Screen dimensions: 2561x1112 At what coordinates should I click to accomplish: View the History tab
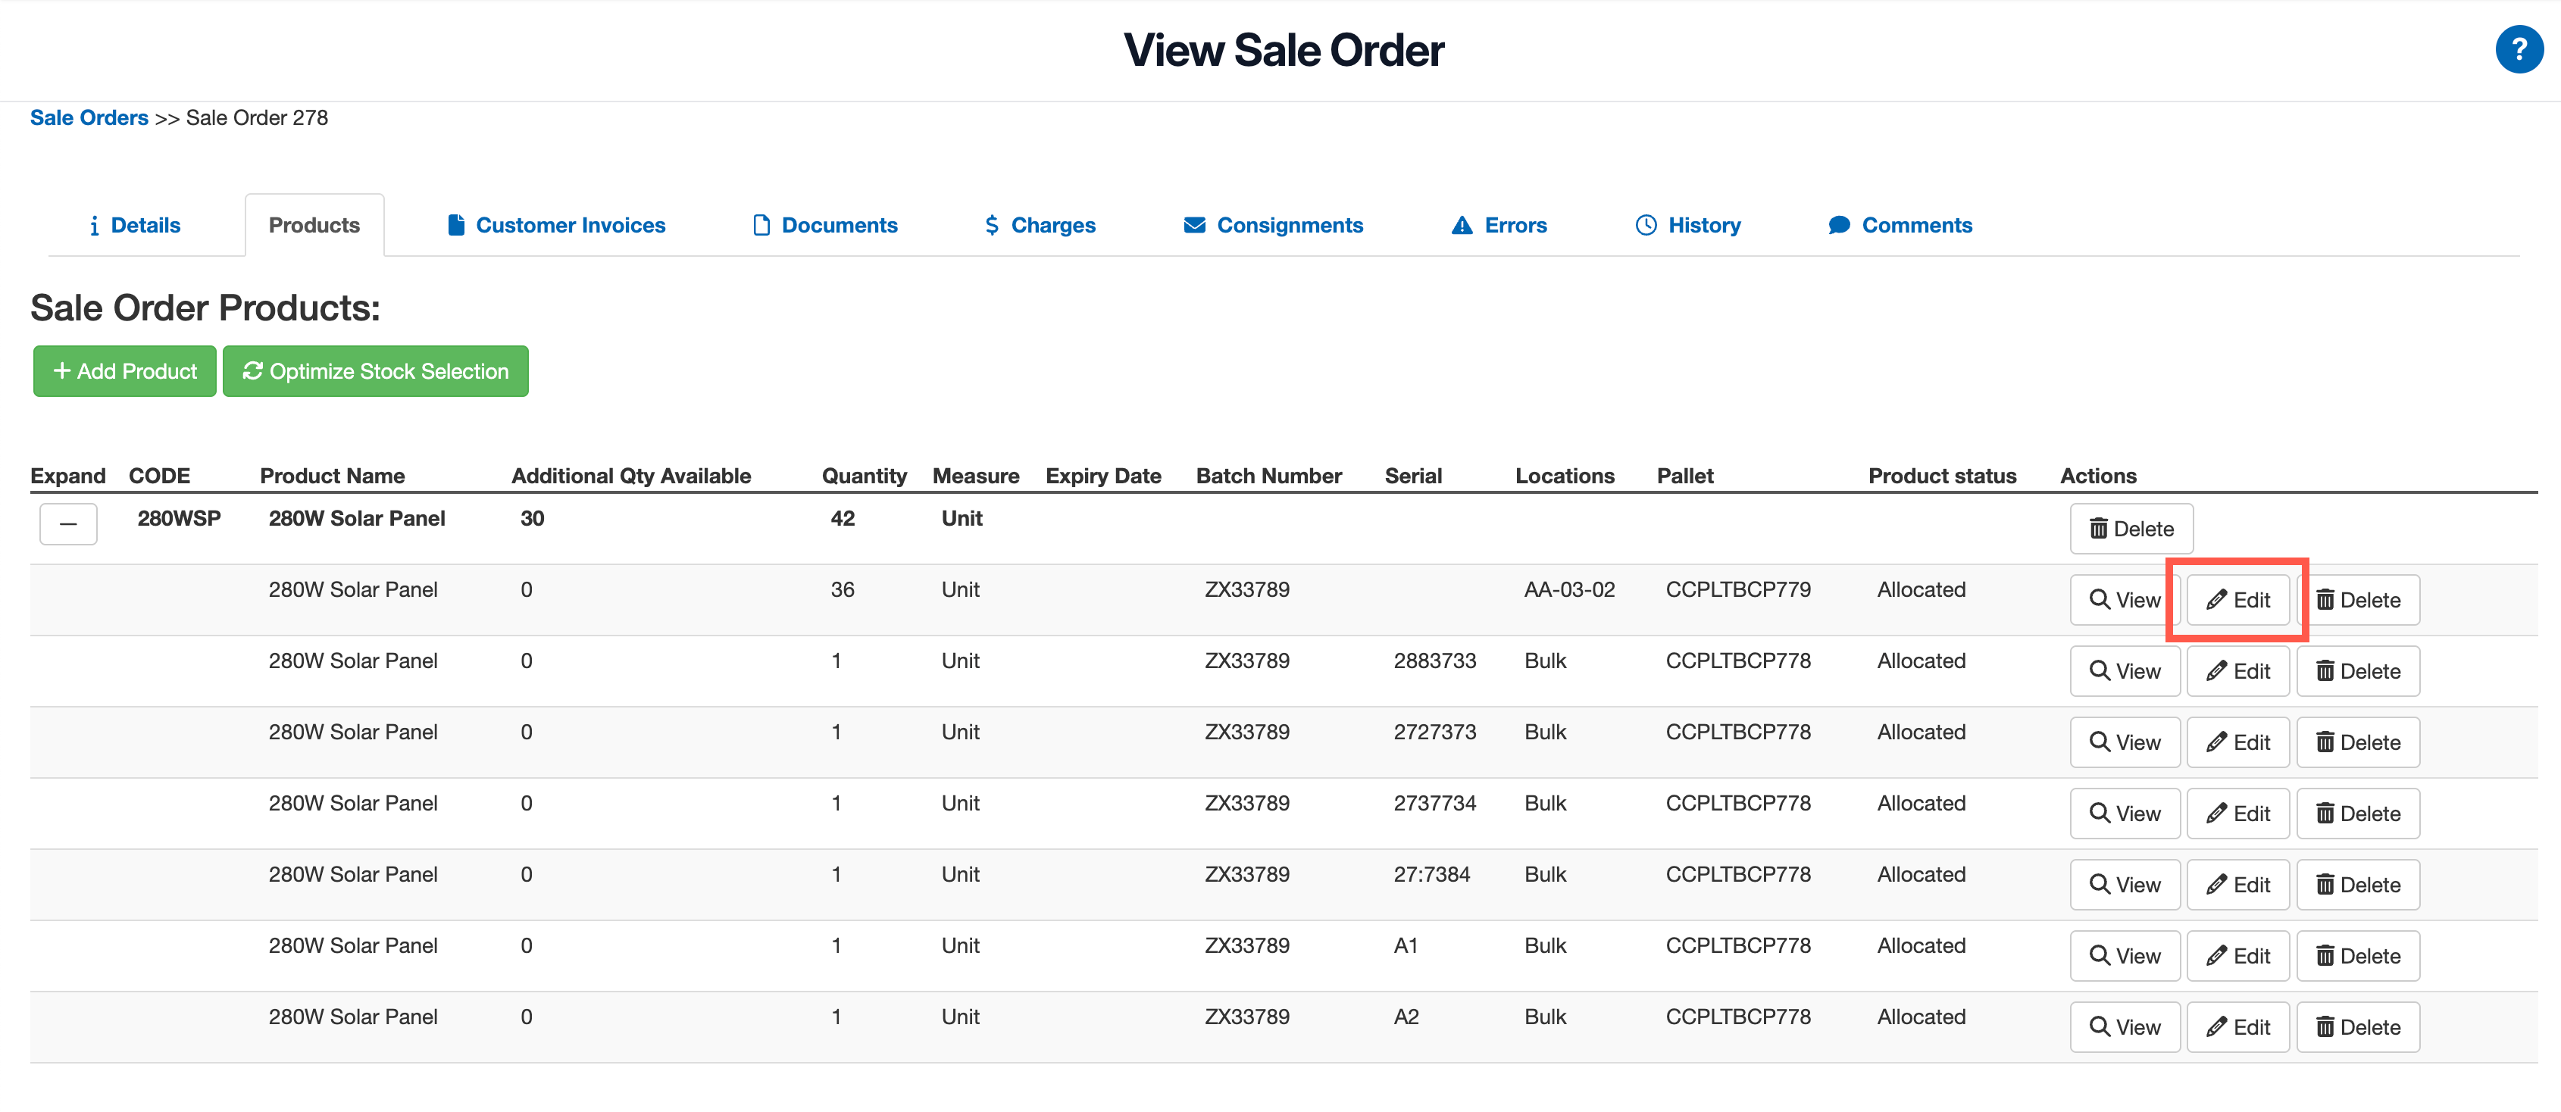pos(1688,226)
